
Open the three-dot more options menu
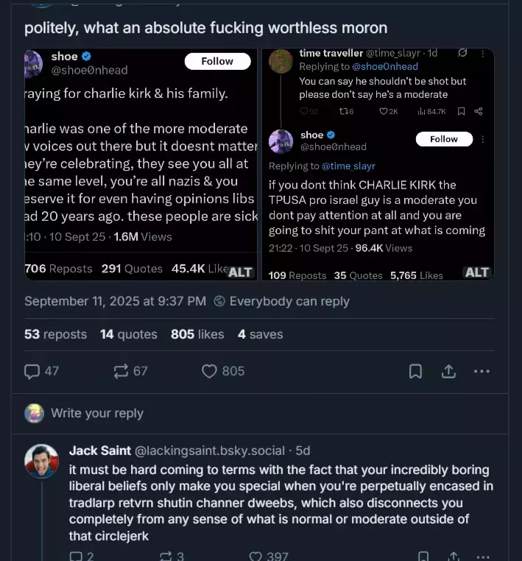click(x=482, y=371)
